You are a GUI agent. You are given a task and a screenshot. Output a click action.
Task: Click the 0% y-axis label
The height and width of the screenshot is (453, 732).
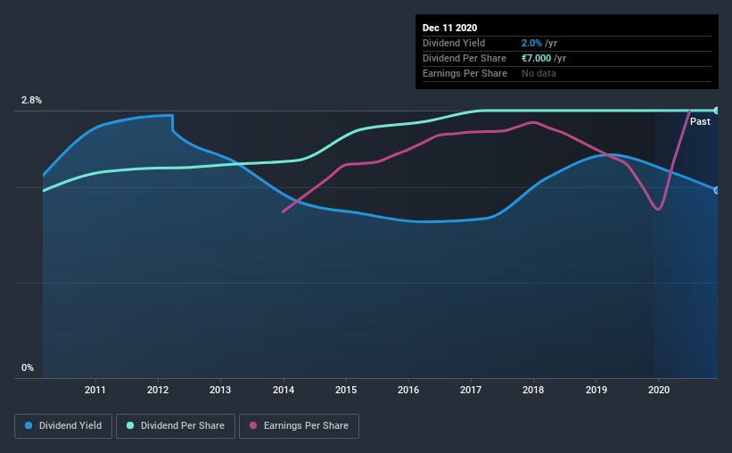(28, 368)
